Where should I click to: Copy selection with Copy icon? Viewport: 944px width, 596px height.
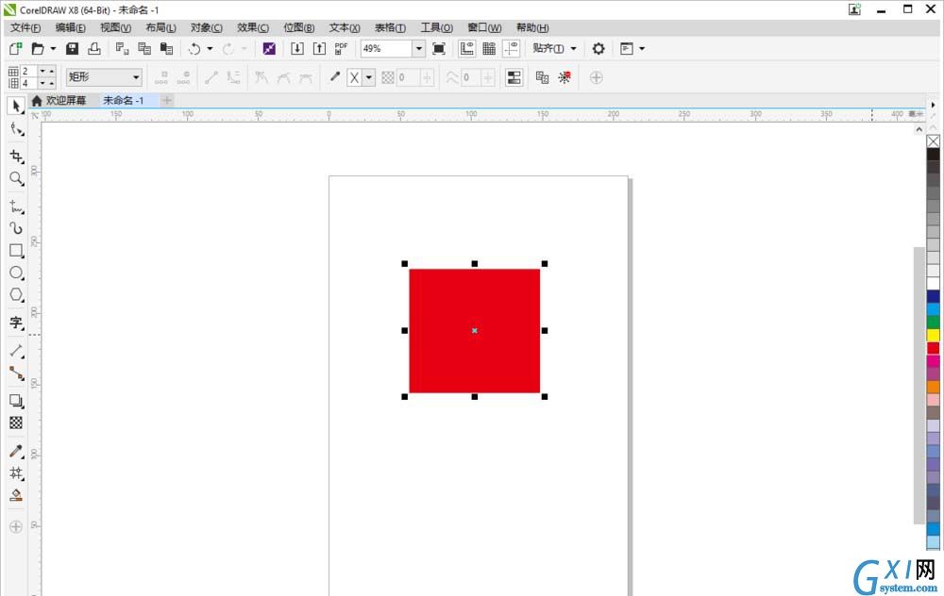(x=144, y=49)
